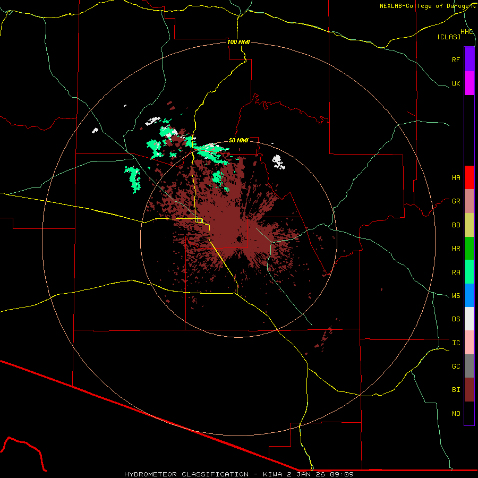Viewport: 478px width, 478px height.
Task: Click the HYDROMETEOR CLASSIFICATION title text
Action: (x=186, y=474)
